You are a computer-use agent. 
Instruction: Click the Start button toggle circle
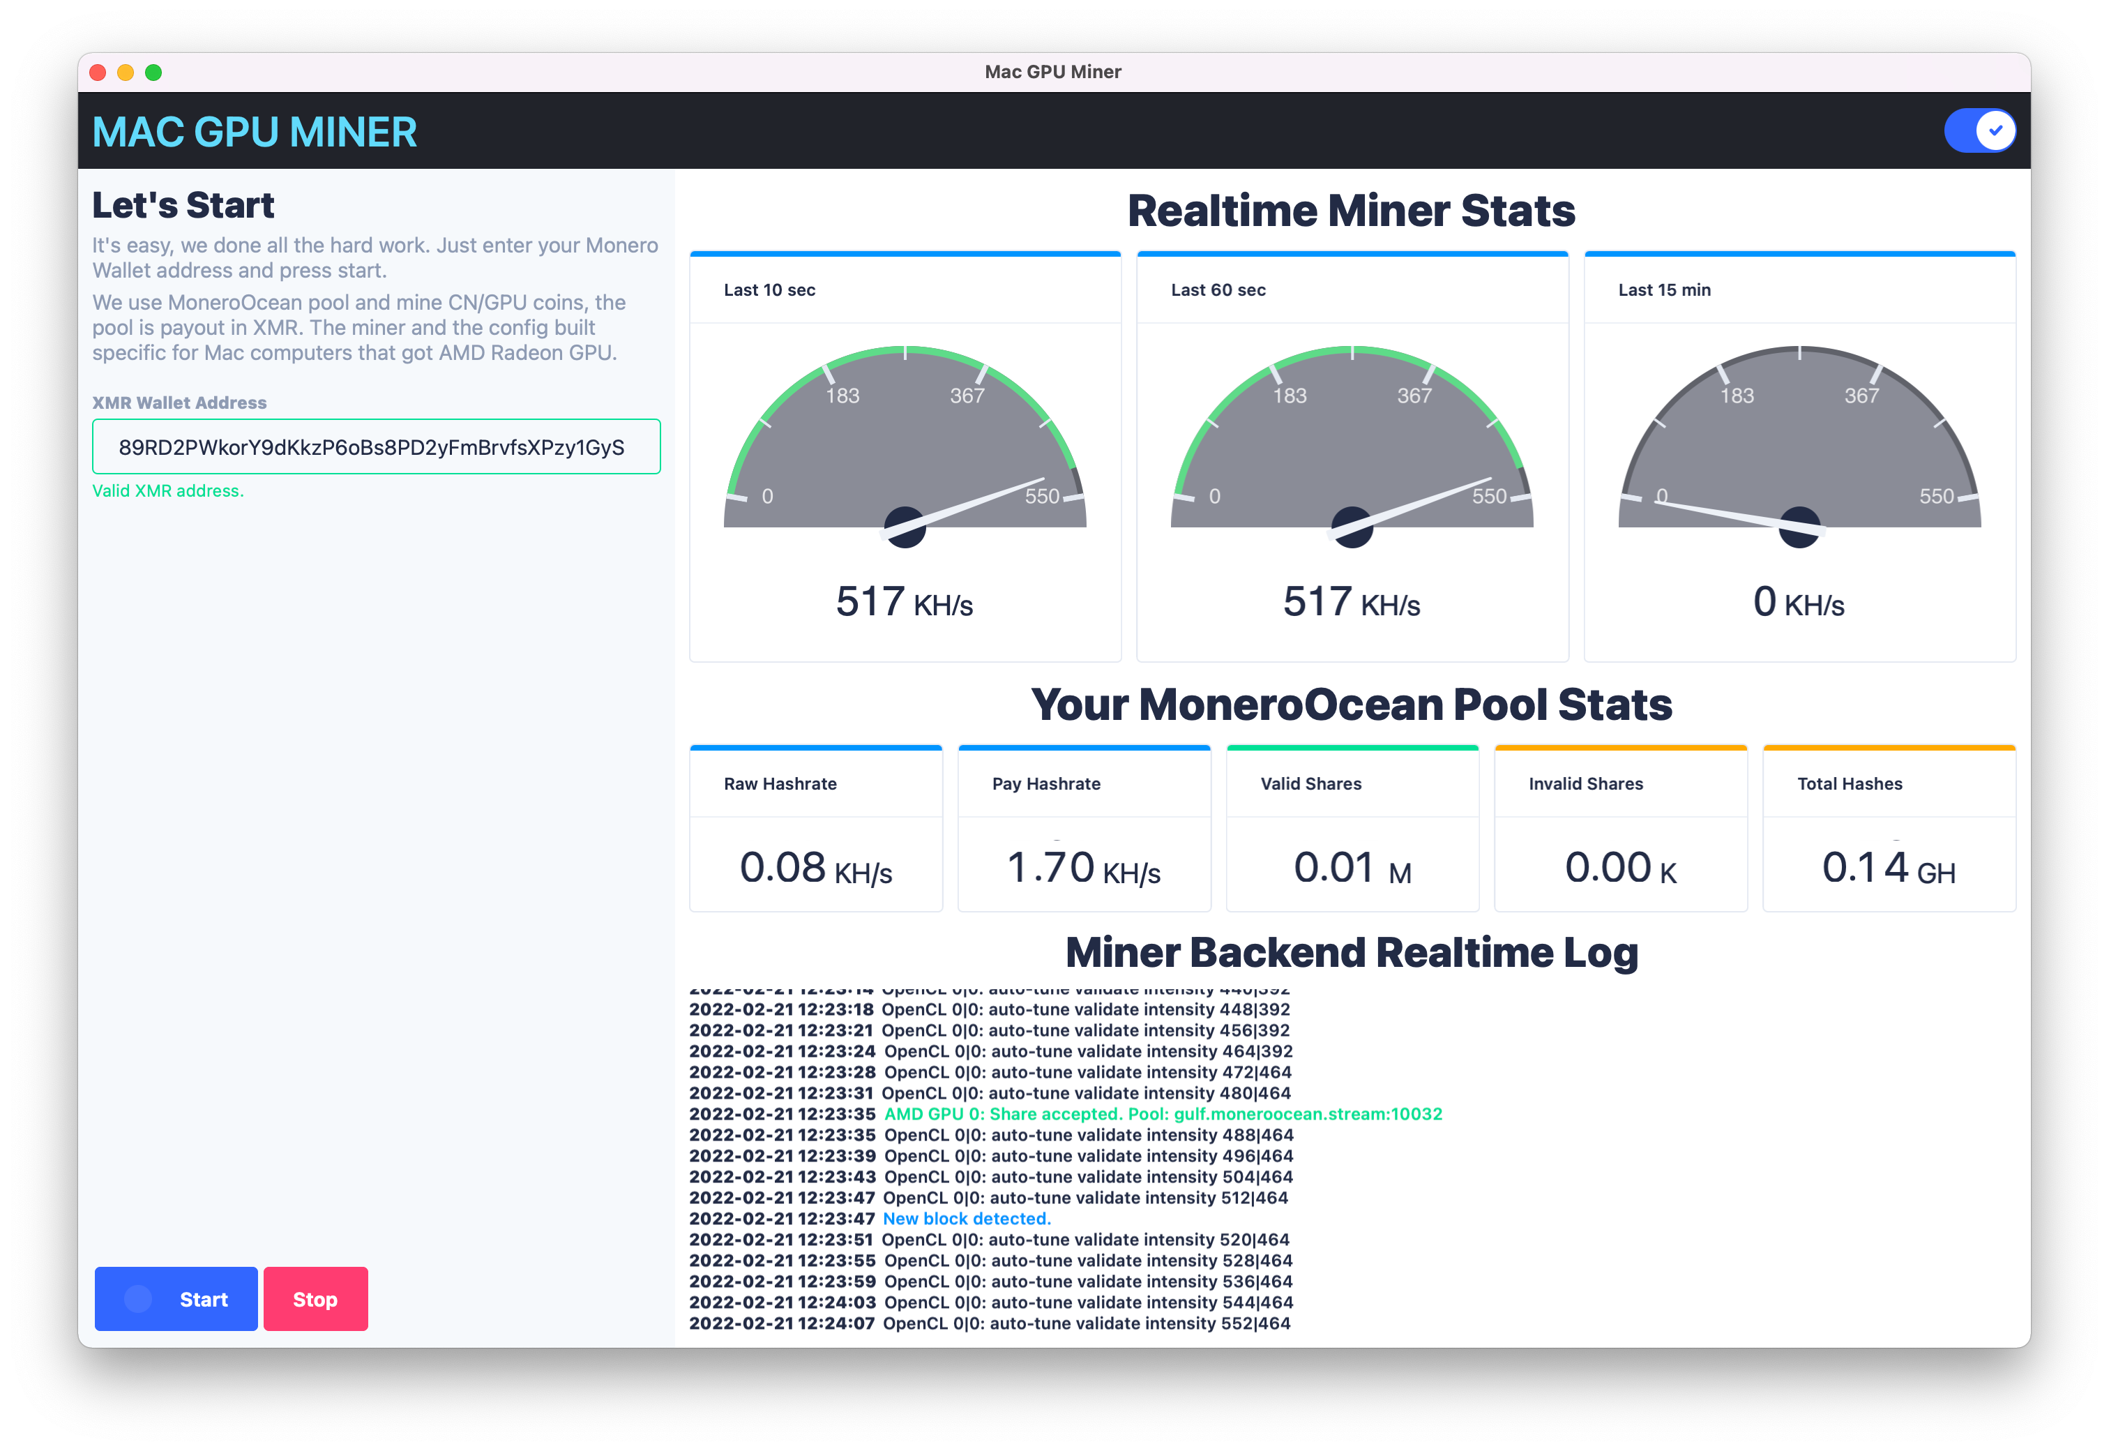pos(138,1298)
